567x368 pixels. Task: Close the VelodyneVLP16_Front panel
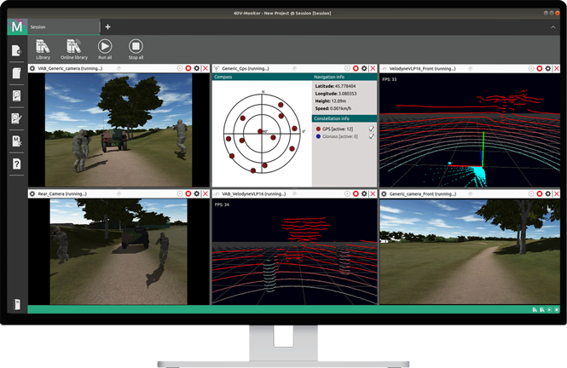(x=557, y=68)
